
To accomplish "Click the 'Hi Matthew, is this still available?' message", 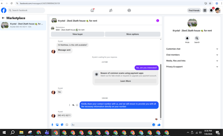I will click(72, 45).
